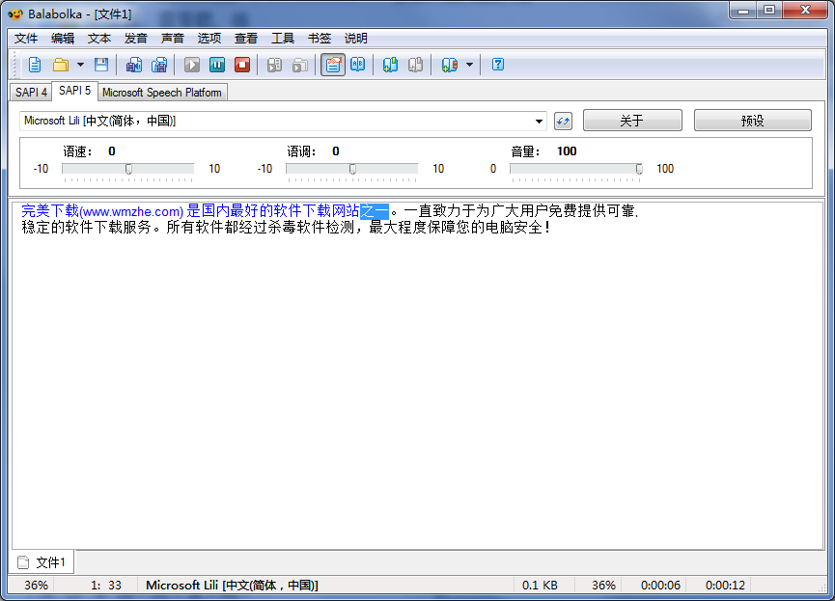Switch to Microsoft Speech Platform tab

click(162, 93)
